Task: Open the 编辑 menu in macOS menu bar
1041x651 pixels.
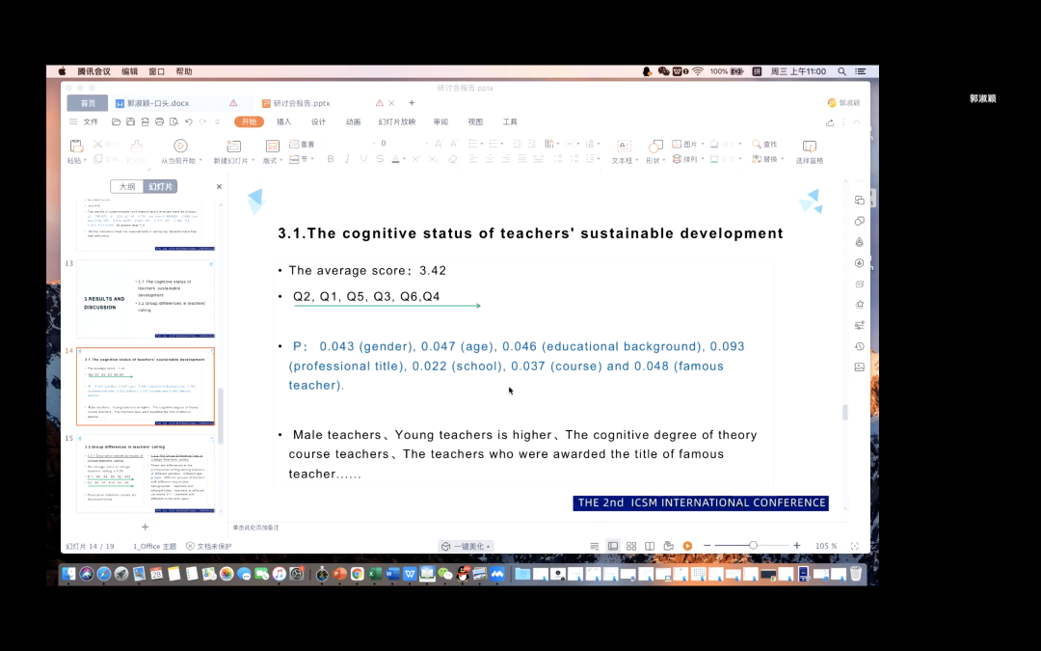Action: (x=129, y=71)
